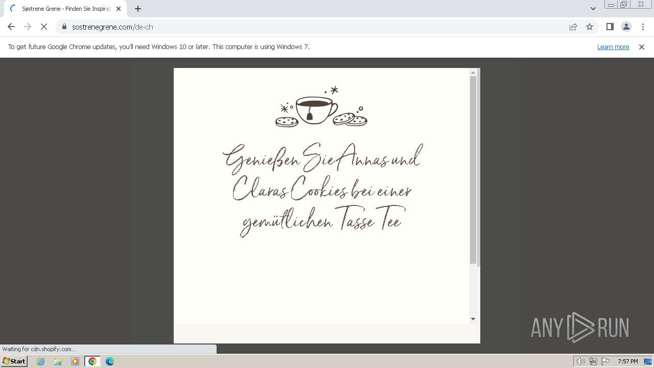Open the Chrome side panel

coord(610,27)
